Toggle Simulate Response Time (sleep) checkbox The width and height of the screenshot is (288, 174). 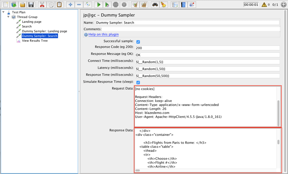(x=138, y=82)
